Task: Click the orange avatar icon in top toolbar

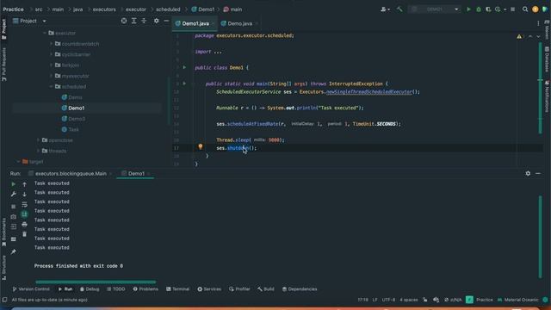Action: point(536,9)
